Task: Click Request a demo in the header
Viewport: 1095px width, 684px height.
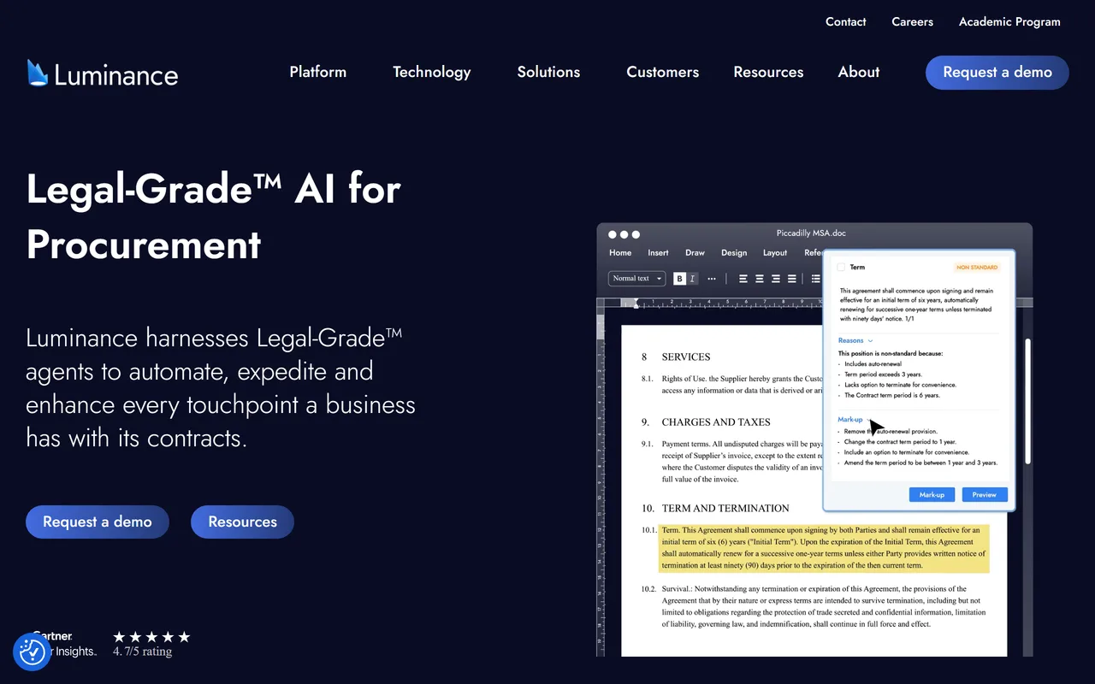Action: point(997,73)
